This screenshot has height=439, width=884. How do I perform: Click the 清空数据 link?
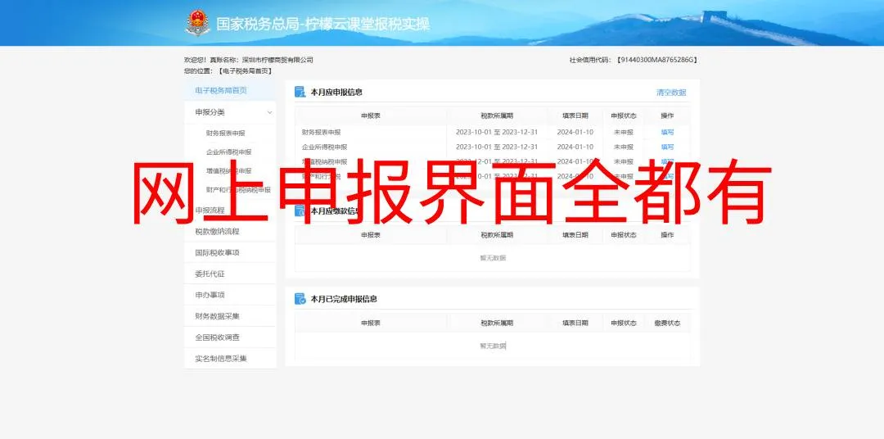[x=671, y=93]
